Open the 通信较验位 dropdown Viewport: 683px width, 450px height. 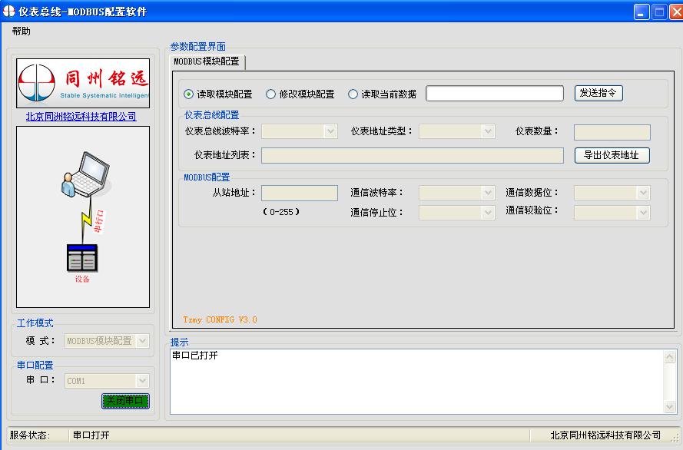(643, 213)
